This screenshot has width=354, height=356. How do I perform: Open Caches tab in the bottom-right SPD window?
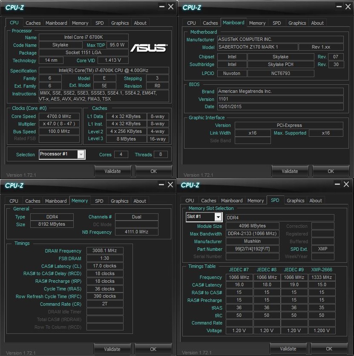coord(208,201)
